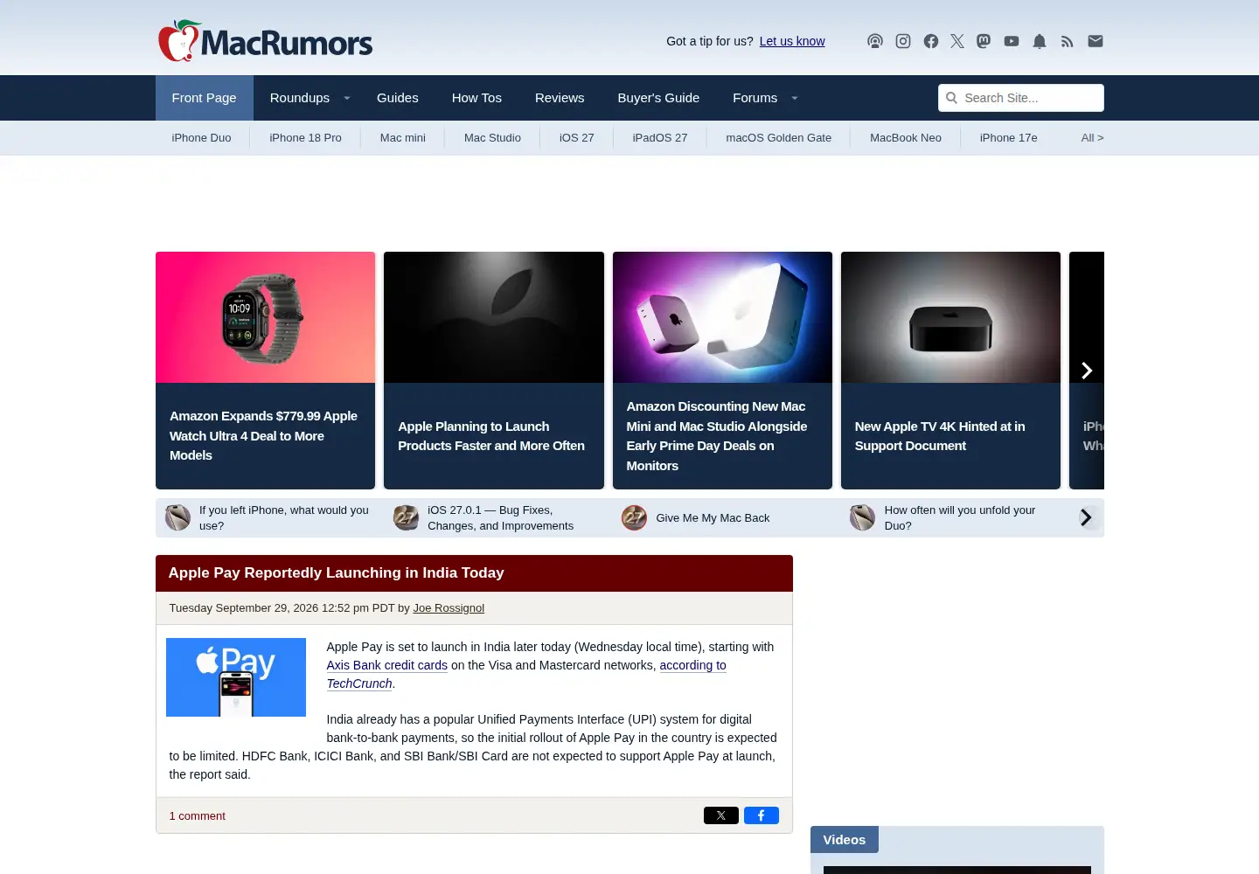Open the podcast icon link in header
This screenshot has height=874, width=1259.
click(x=875, y=41)
